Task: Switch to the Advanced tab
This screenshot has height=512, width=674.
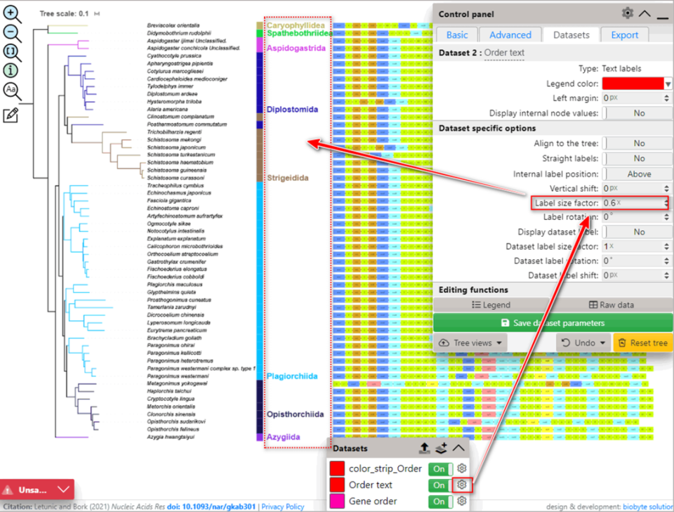Action: 510,34
